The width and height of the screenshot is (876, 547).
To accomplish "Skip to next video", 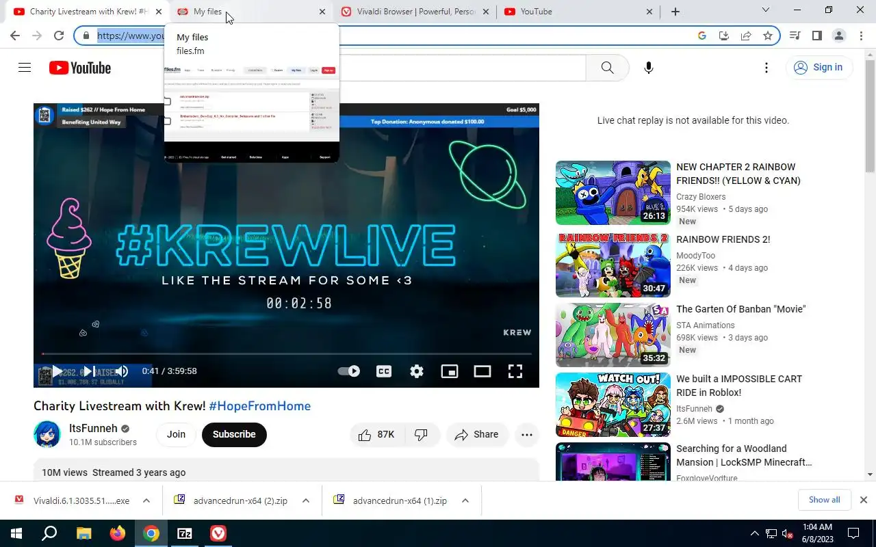I will click(x=89, y=371).
